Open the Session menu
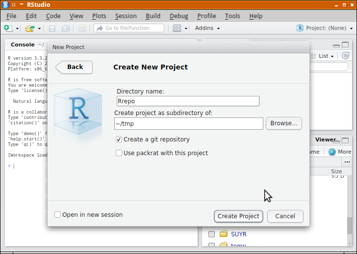The image size is (357, 254). tap(126, 16)
